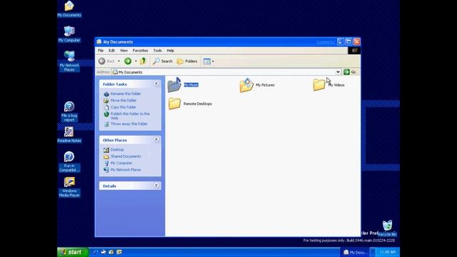Open My Documents desktop icon
Screen dimensions: 457x257
[69, 9]
